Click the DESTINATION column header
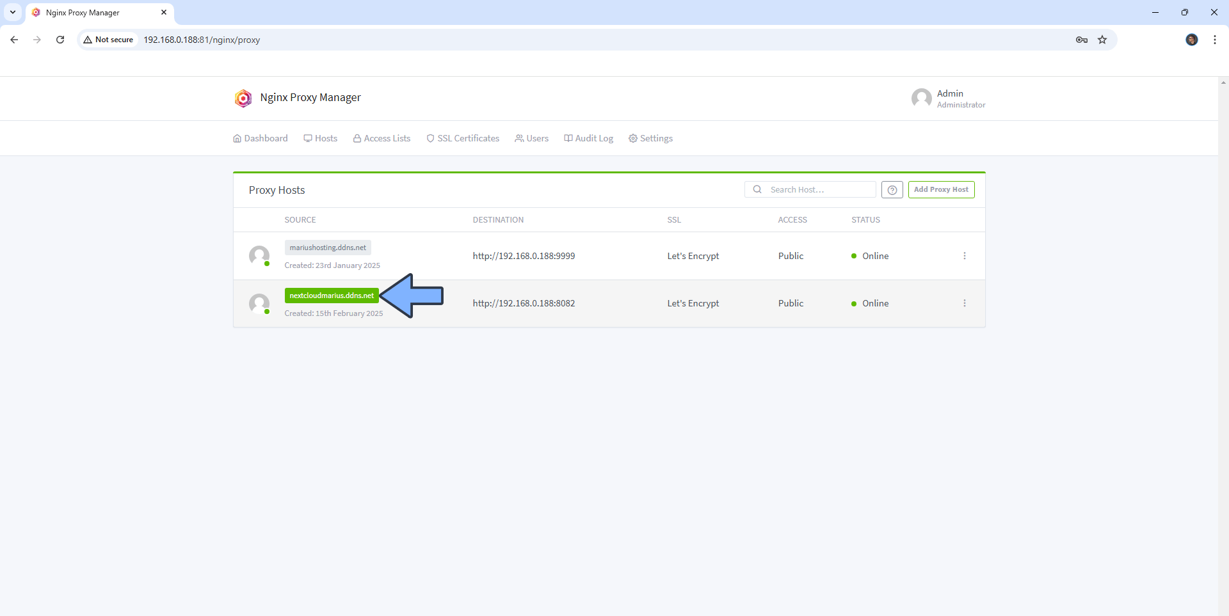Viewport: 1229px width, 616px height. click(498, 220)
